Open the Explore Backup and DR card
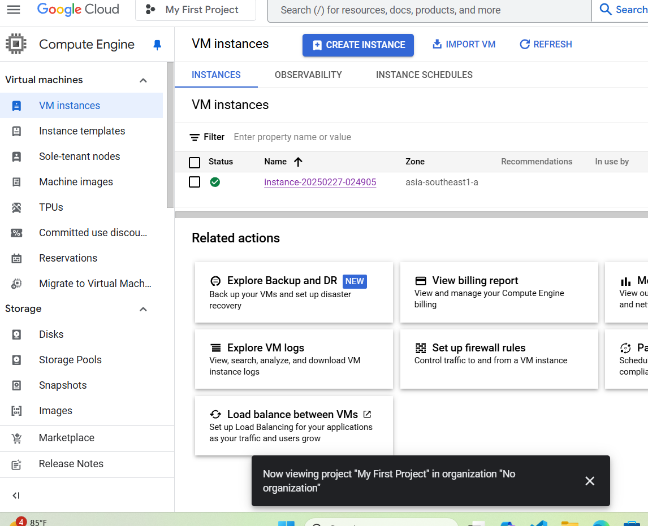 [294, 292]
